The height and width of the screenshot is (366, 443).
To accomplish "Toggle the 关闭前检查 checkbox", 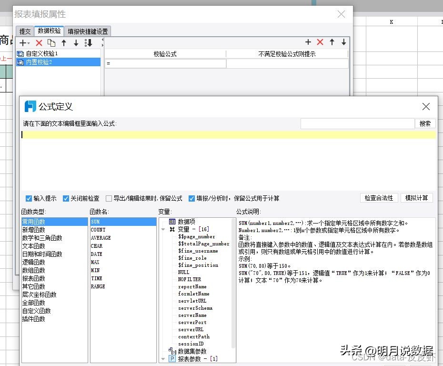I will [66, 198].
